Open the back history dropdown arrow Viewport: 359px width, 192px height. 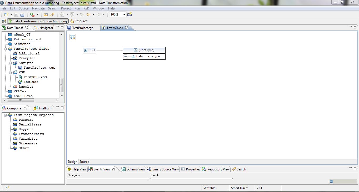tap(93, 15)
